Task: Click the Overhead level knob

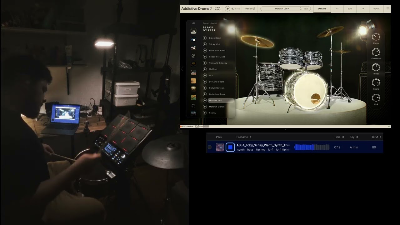Action: [x=376, y=52]
